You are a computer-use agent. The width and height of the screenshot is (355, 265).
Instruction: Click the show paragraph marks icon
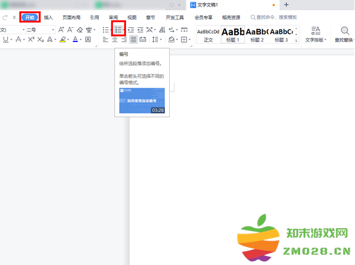click(172, 30)
